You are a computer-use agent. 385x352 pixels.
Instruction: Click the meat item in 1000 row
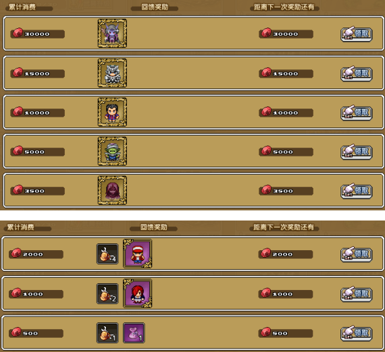(x=107, y=293)
